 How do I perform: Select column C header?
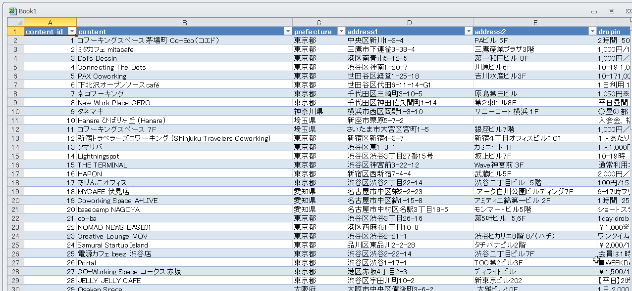pyautogui.click(x=319, y=22)
